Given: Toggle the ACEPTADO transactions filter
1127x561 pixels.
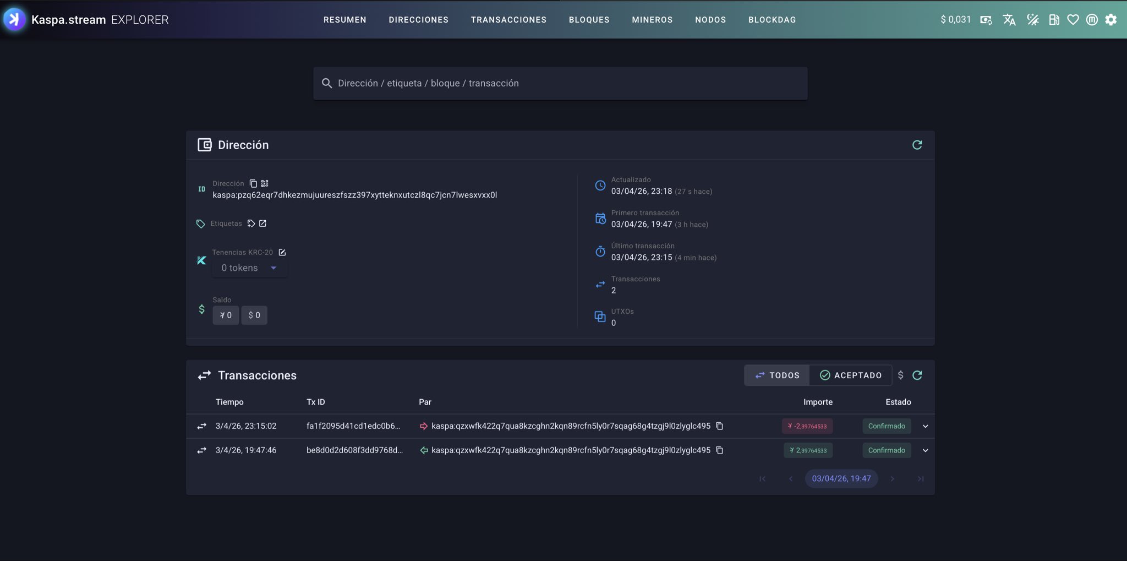Looking at the screenshot, I should [851, 375].
